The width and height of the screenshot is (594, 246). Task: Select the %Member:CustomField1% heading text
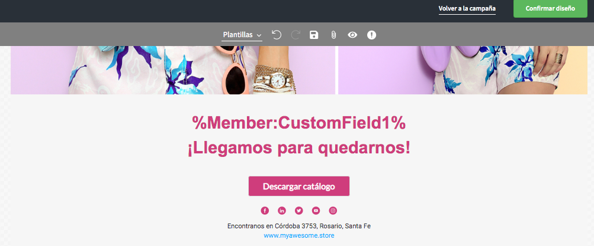point(299,123)
